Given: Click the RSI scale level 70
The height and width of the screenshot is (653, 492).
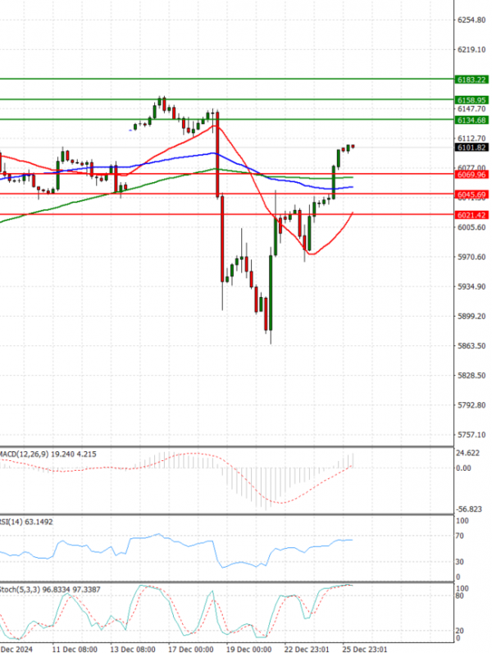Looking at the screenshot, I should click(x=459, y=536).
